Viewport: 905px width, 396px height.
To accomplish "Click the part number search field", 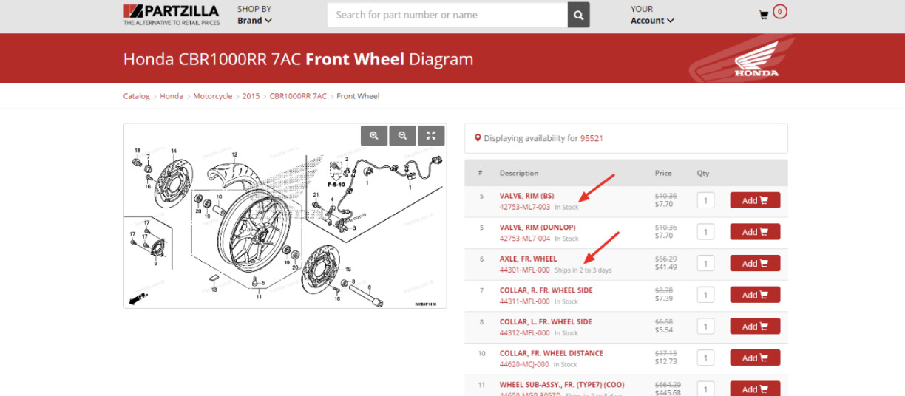I will 447,15.
